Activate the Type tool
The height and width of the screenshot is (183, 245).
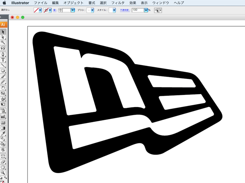tap(3, 60)
